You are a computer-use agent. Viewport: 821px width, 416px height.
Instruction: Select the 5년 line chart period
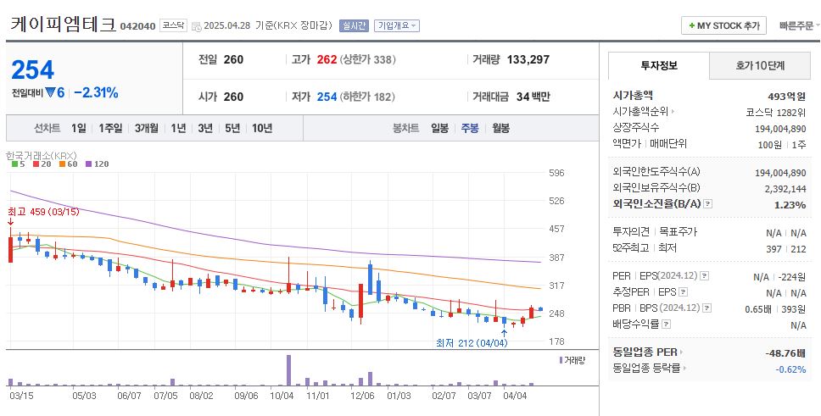[232, 128]
